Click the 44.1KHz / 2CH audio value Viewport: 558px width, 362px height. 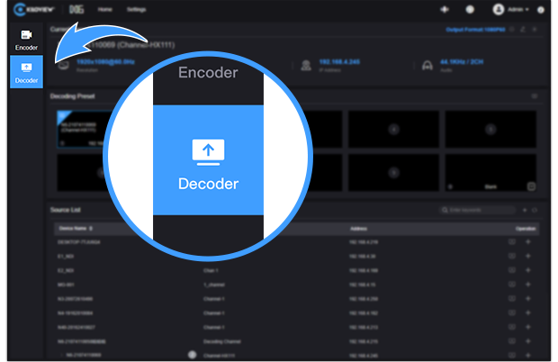tap(462, 62)
